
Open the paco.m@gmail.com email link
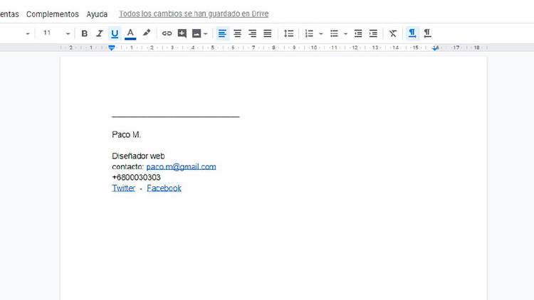tap(181, 167)
